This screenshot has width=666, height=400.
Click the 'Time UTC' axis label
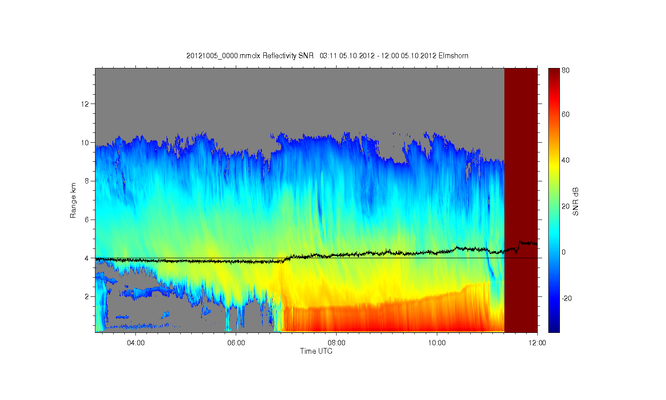[x=316, y=351]
